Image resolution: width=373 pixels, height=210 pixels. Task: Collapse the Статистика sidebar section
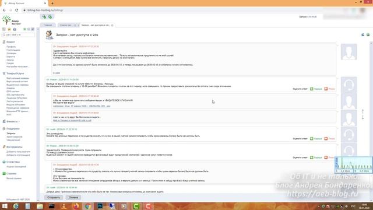13,162
